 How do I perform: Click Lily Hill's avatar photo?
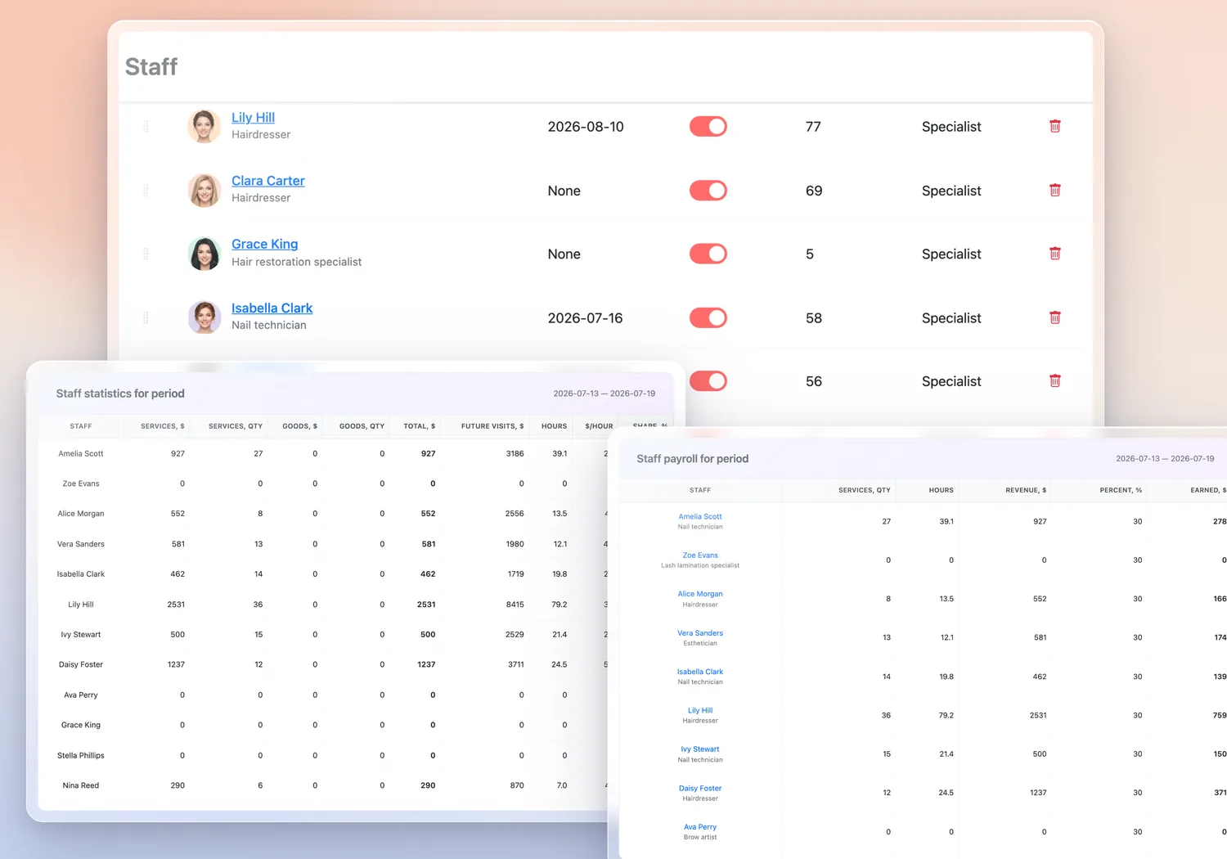click(x=204, y=126)
